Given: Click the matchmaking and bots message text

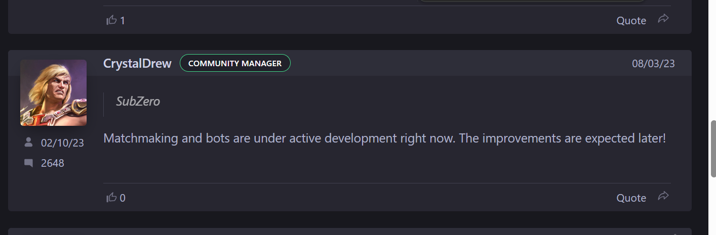Looking at the screenshot, I should (x=384, y=138).
